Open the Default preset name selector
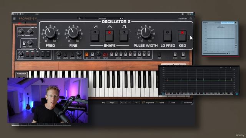Viewport: 246px width, 138px height. click(x=101, y=18)
